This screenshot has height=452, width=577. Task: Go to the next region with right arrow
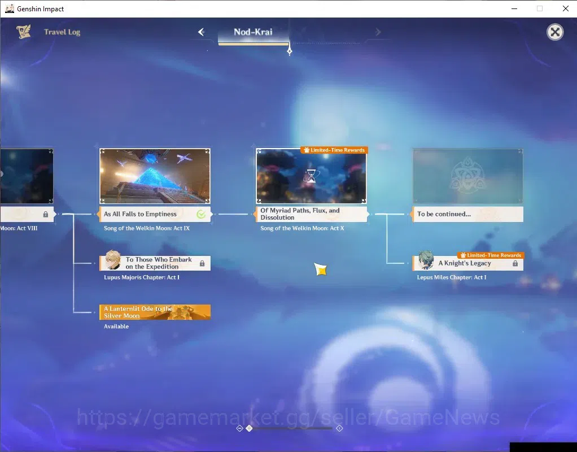pyautogui.click(x=378, y=32)
